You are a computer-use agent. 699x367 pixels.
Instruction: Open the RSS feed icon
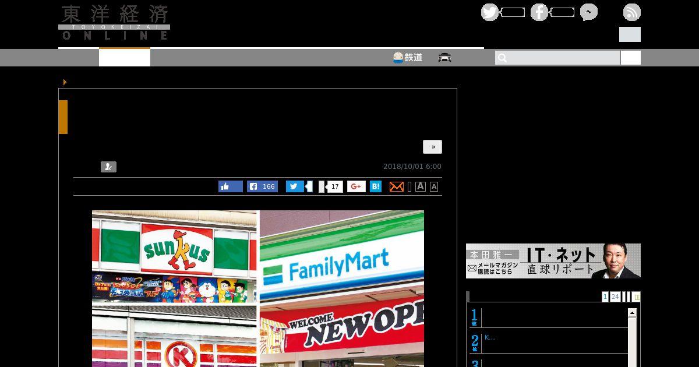pos(632,12)
